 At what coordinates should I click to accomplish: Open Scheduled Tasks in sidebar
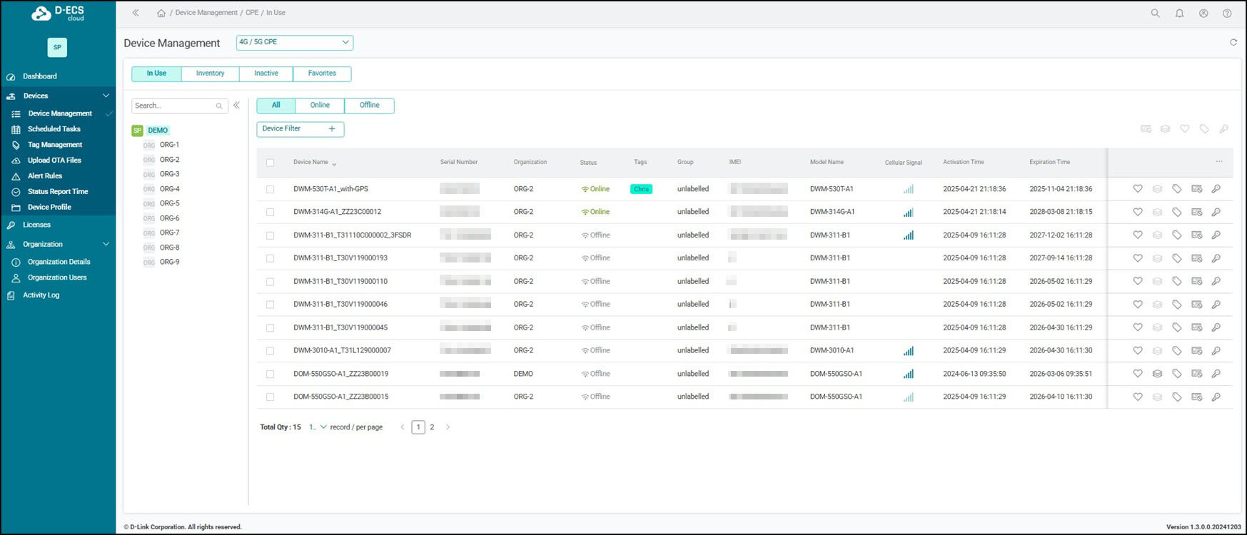tap(54, 129)
